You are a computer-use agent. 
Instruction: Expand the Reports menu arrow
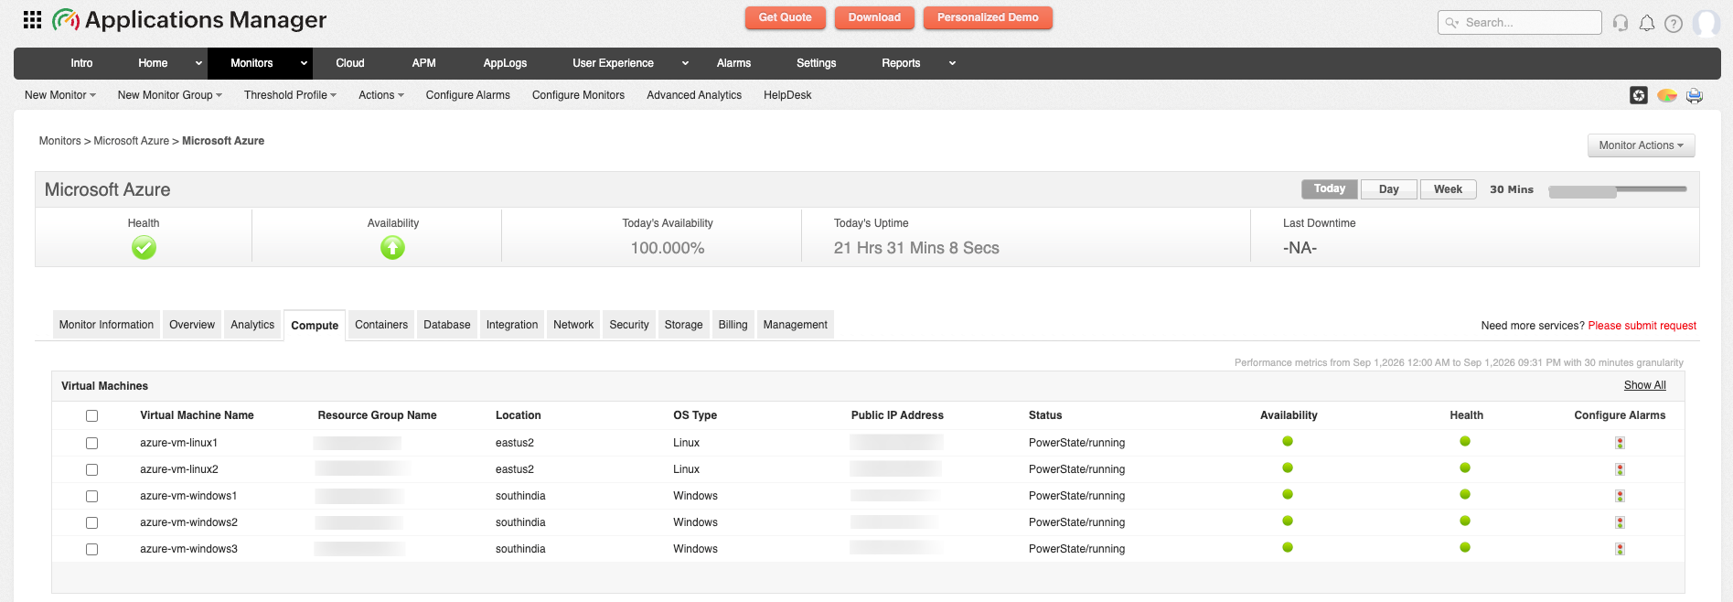point(952,63)
